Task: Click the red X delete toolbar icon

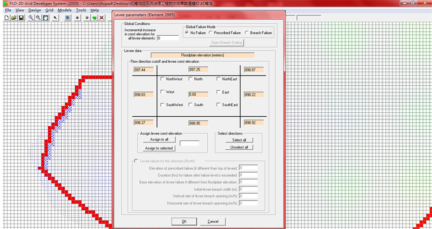Action: click(102, 18)
